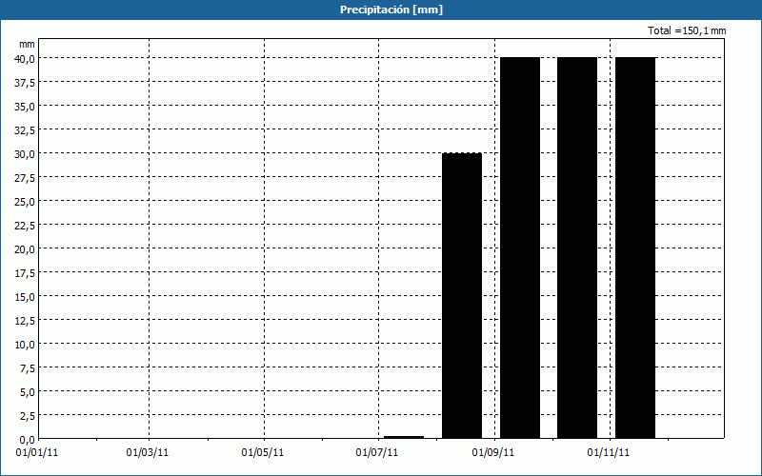Select the 01/05/11 date label
The width and height of the screenshot is (762, 476).
coord(263,453)
